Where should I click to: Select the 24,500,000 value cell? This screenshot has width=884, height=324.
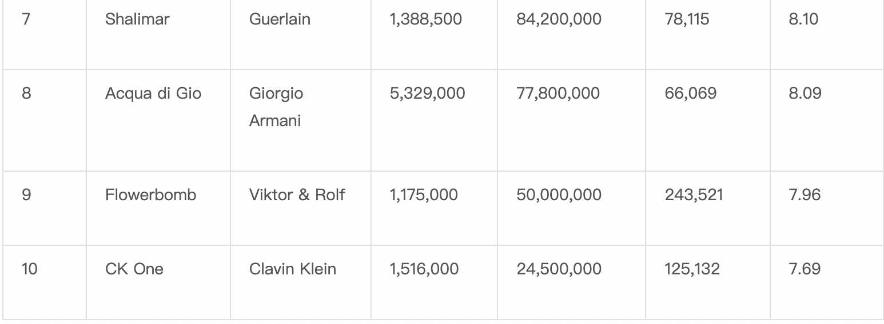click(x=572, y=282)
